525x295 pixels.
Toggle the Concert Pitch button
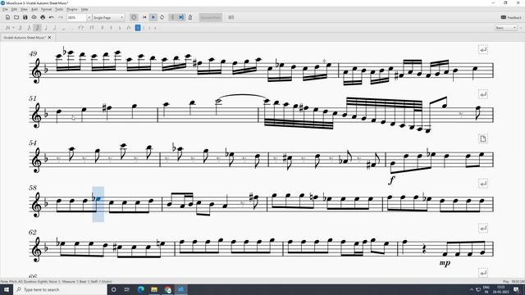tap(211, 17)
